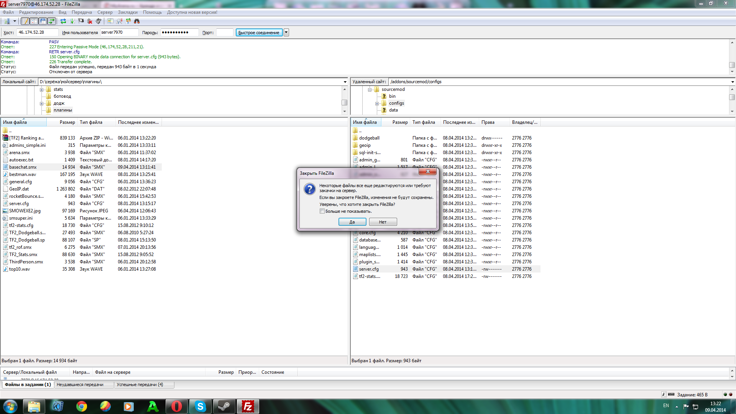Open the Редактирование menu
This screenshot has width=736, height=414.
pos(36,12)
